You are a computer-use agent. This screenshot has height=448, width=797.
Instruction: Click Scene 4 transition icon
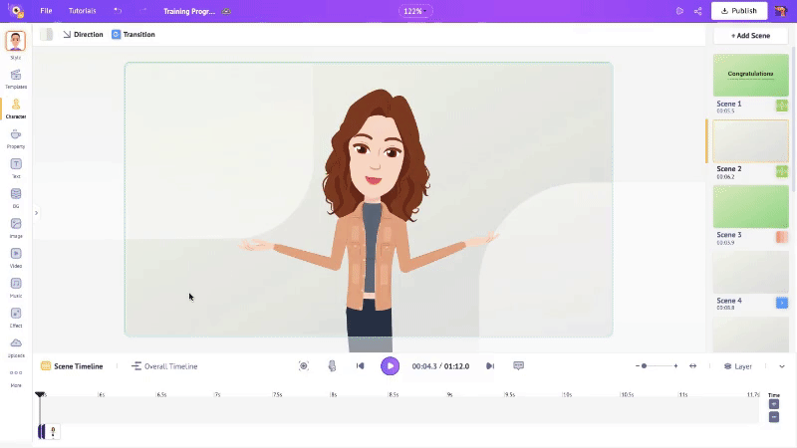point(782,303)
